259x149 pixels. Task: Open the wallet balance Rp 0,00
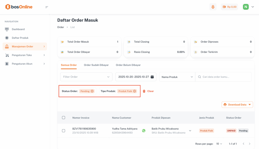pos(229,7)
